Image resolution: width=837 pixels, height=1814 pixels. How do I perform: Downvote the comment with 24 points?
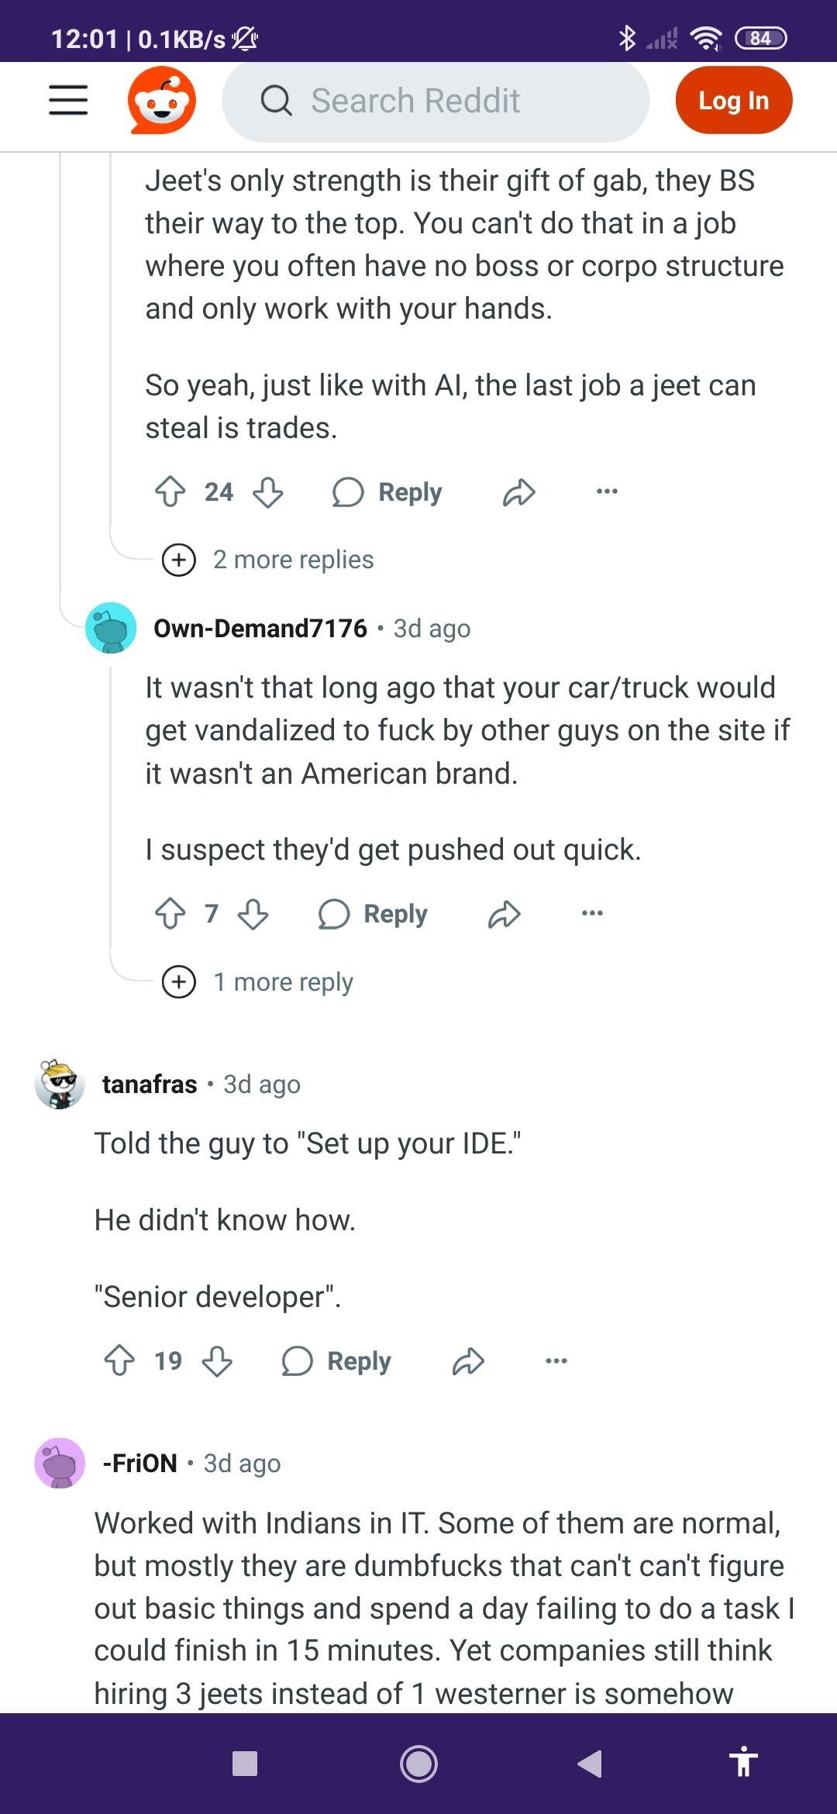click(x=268, y=491)
